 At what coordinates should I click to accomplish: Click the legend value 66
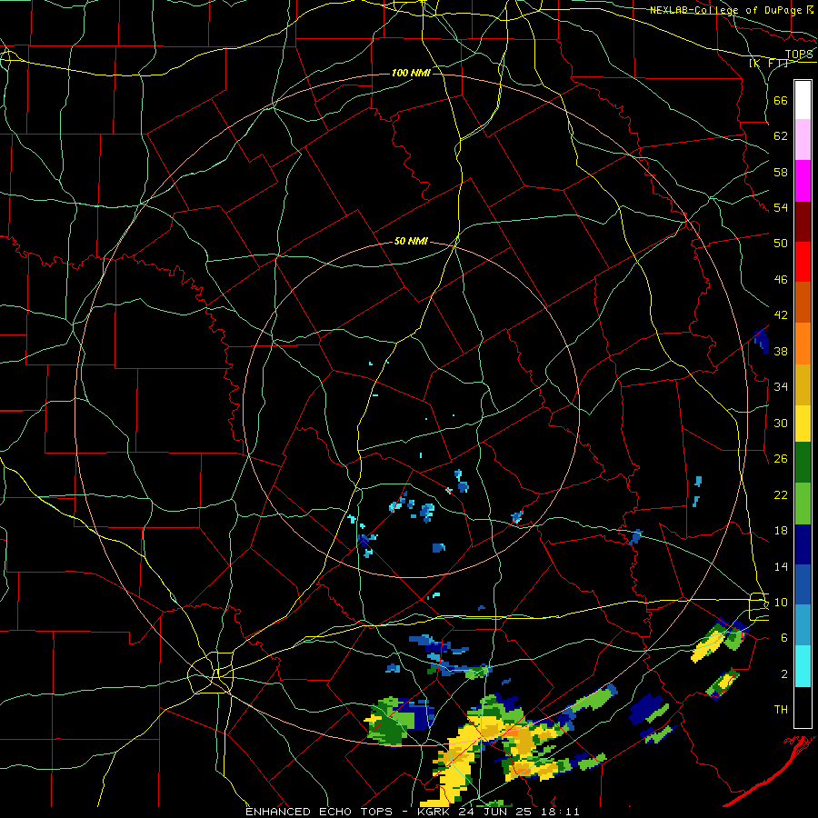[x=781, y=100]
